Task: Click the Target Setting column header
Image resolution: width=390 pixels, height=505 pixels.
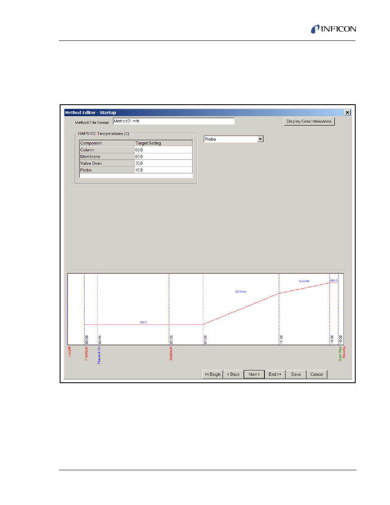Action: click(163, 143)
